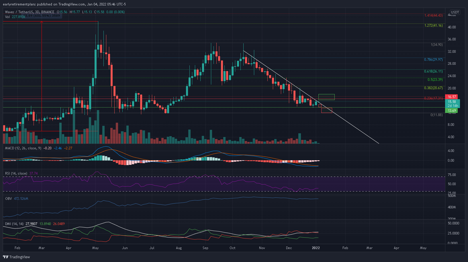Select the 1(34.90) Fibonacci level label
468x262 pixels.
[x=437, y=45]
